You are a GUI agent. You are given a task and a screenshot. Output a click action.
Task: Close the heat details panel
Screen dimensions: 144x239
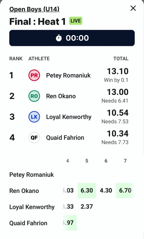click(x=133, y=8)
